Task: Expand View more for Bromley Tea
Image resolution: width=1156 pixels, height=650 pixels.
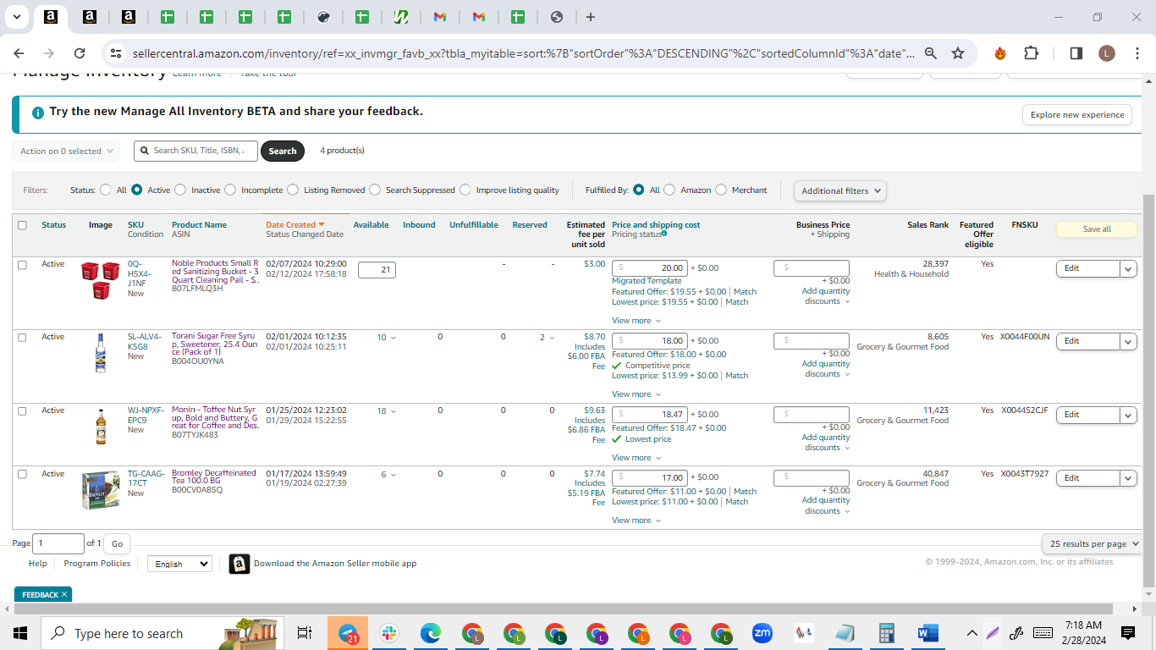Action: coord(636,521)
